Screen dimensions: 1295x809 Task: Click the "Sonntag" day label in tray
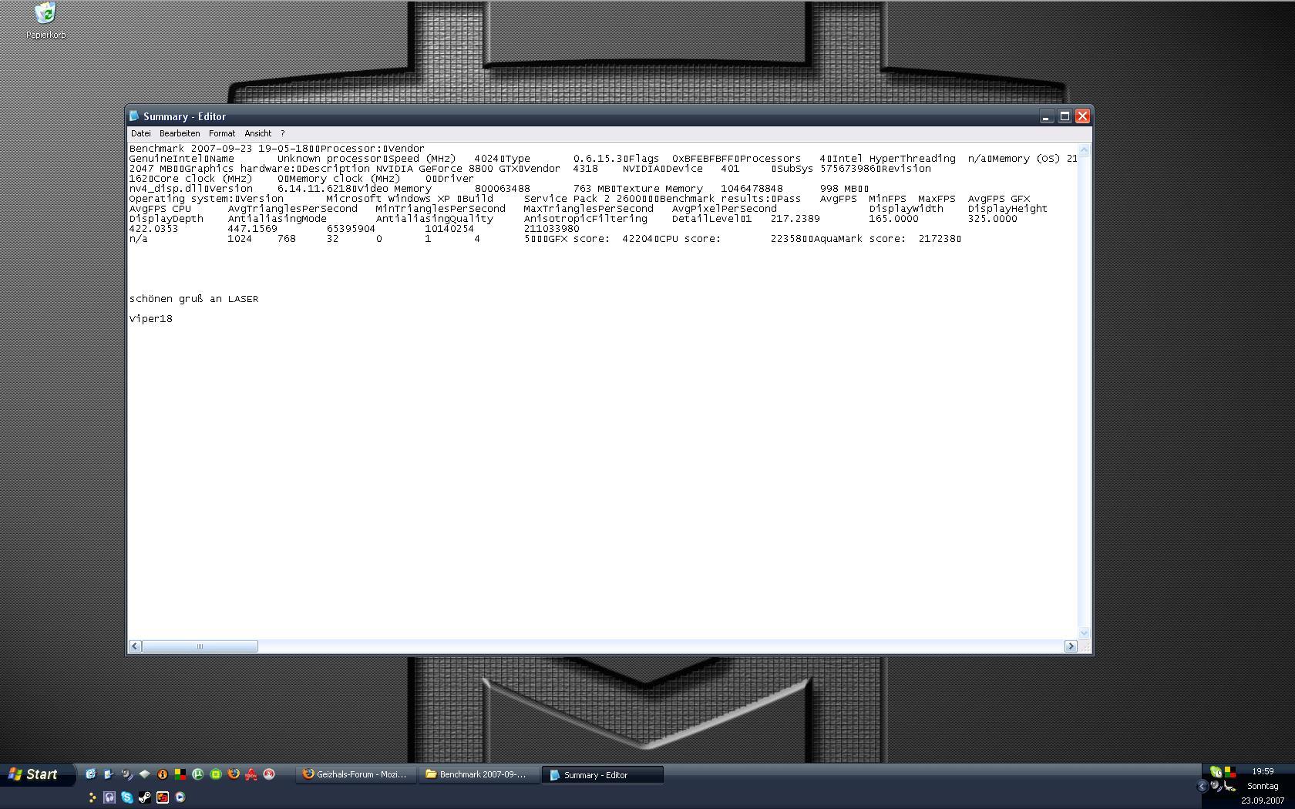click(x=1263, y=787)
